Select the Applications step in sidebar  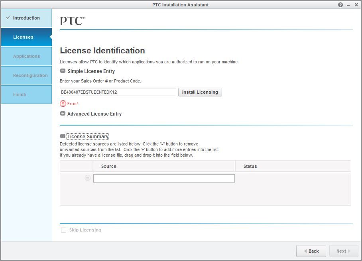26,56
